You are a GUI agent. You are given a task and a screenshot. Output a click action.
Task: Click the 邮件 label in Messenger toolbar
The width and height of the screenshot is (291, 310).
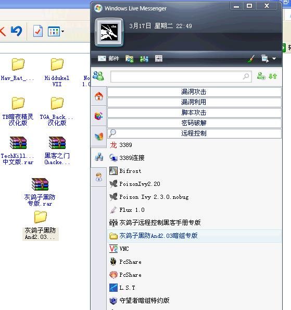point(114,59)
